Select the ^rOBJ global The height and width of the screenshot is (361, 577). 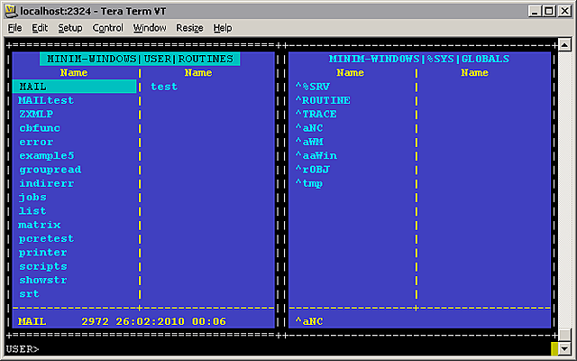(313, 170)
